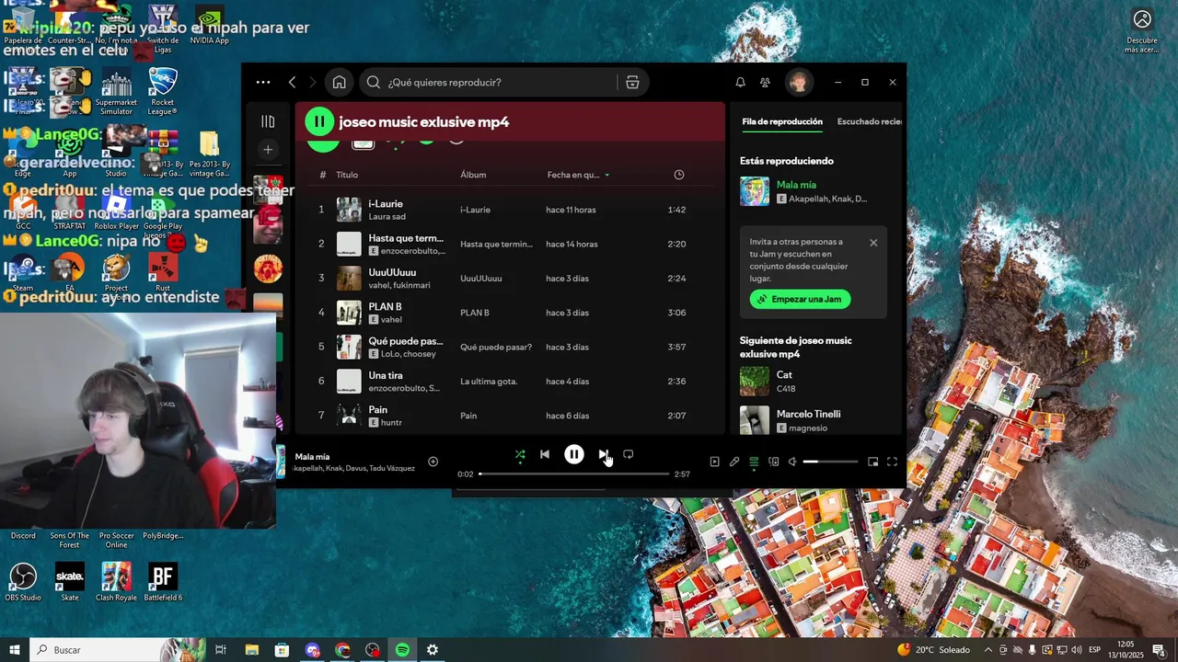Dismiss the Jam invitation card
Viewport: 1178px width, 662px height.
pos(873,243)
